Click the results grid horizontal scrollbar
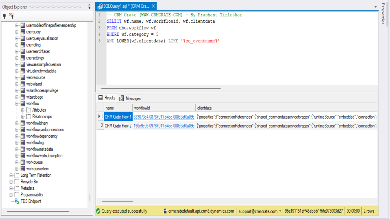 (x=117, y=201)
